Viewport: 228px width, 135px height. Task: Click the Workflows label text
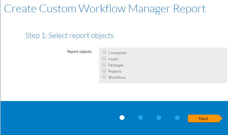coord(117,78)
